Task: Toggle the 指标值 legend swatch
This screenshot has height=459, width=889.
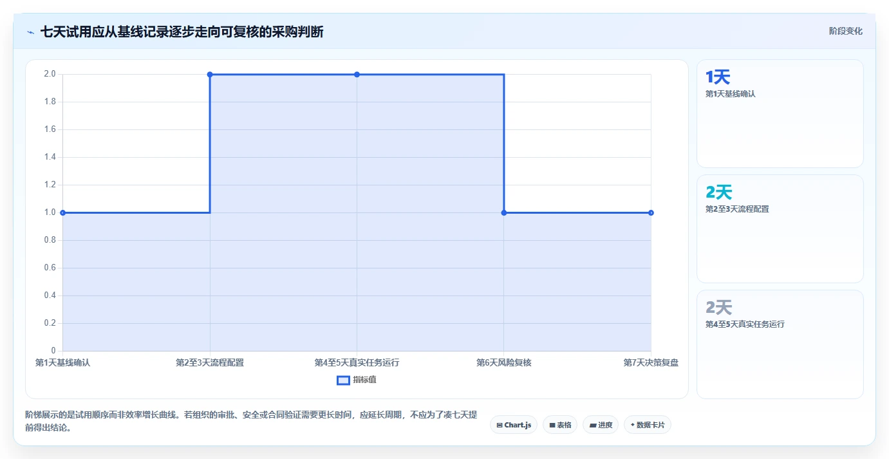Action: pyautogui.click(x=344, y=380)
